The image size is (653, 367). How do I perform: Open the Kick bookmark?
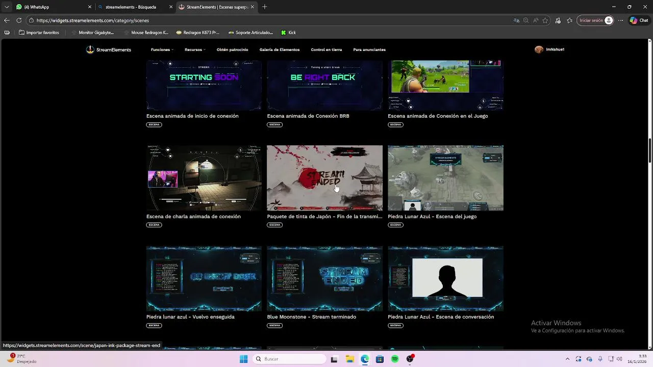(288, 33)
